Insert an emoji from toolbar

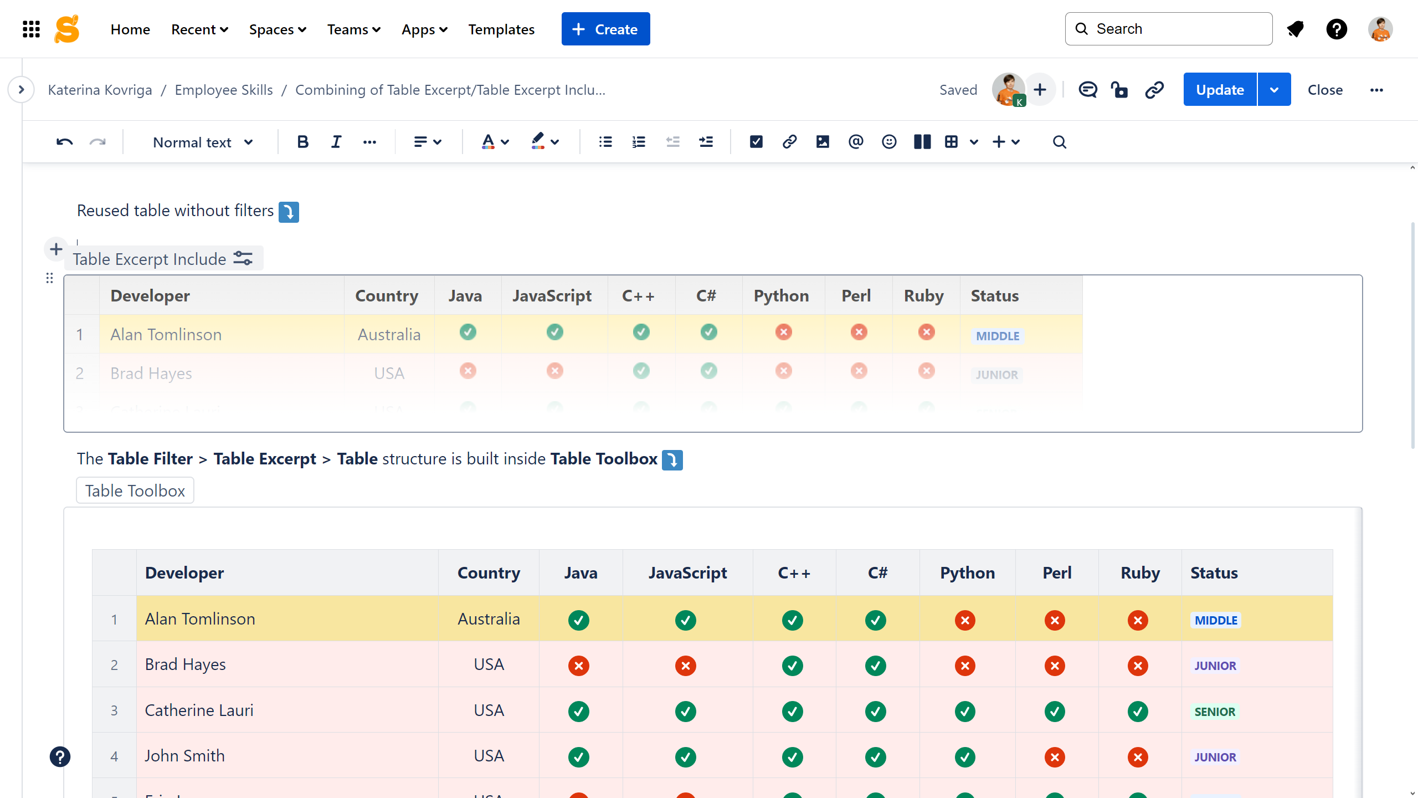tap(889, 142)
